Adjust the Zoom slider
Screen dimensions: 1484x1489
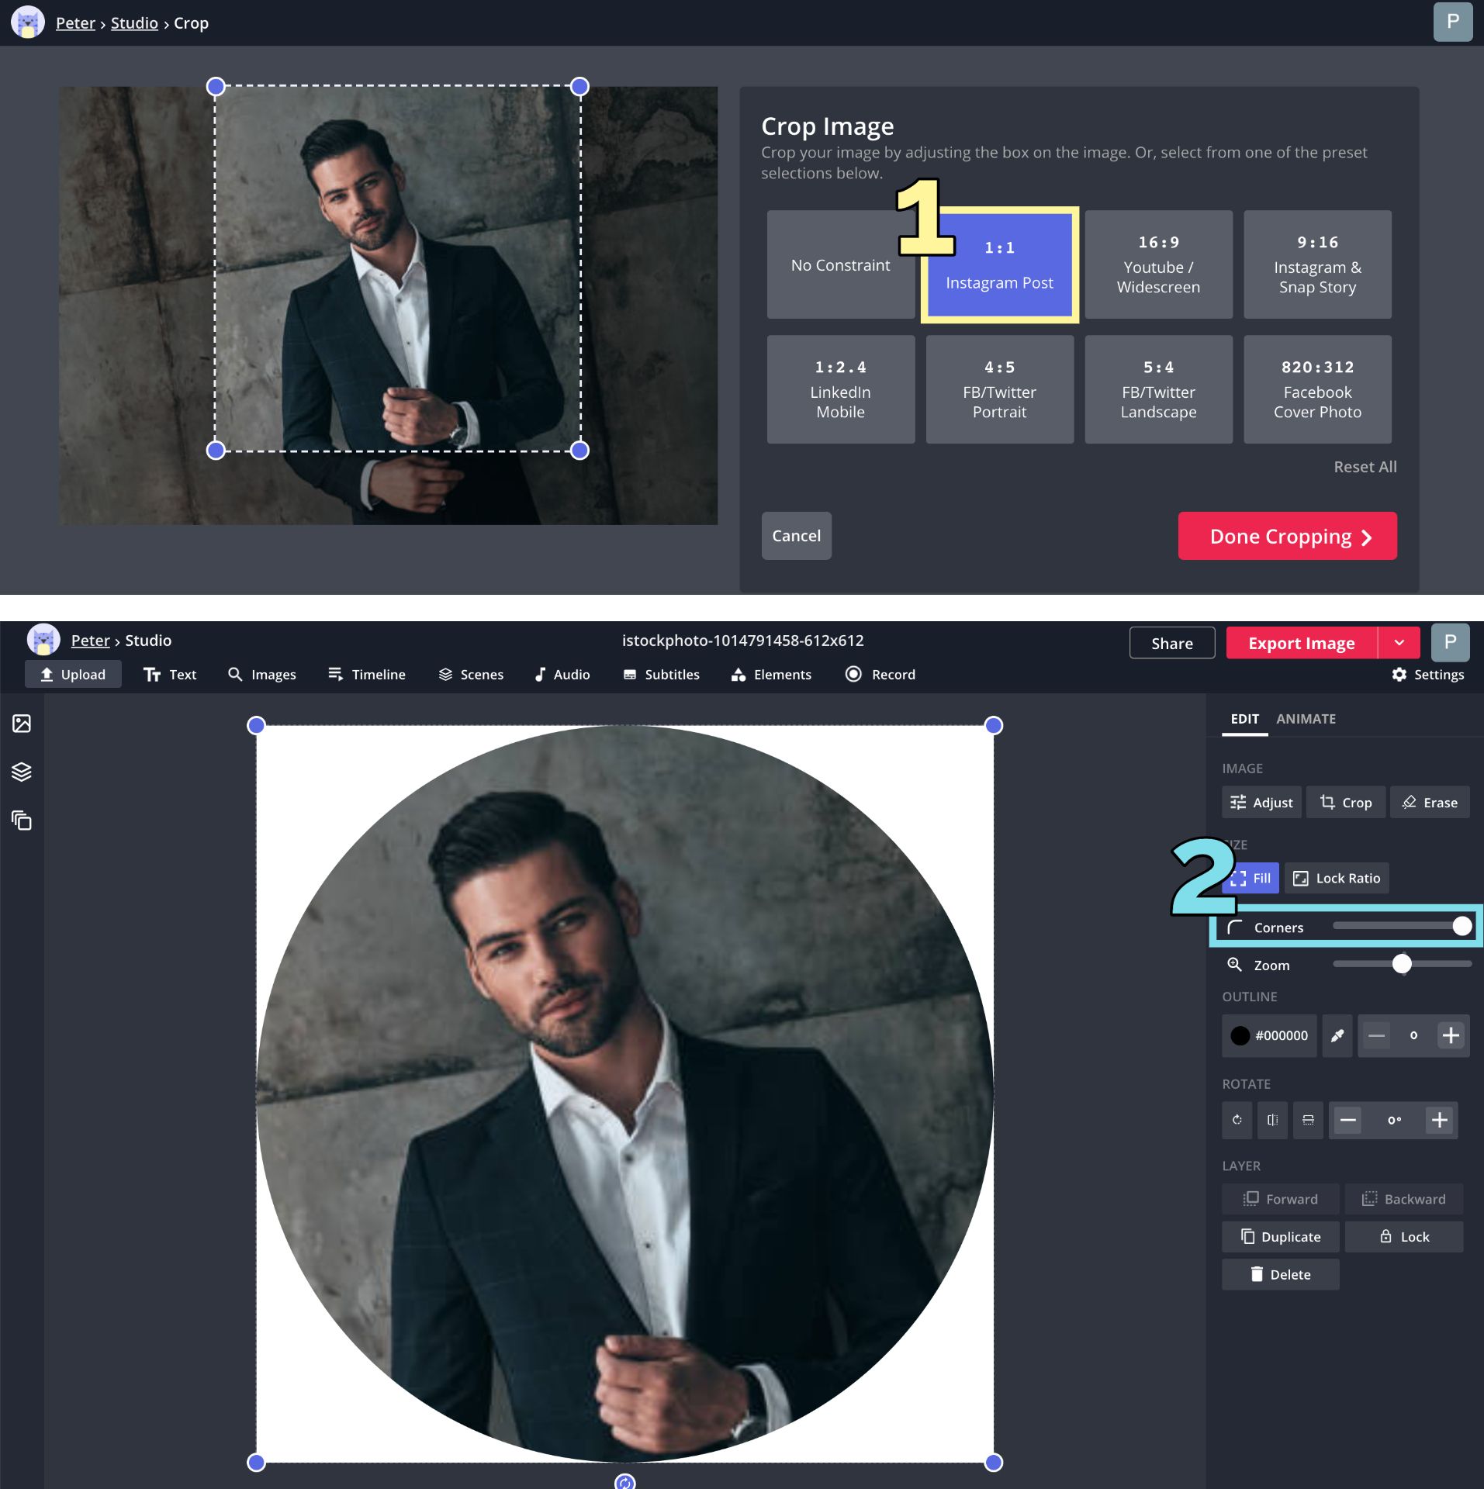[1402, 964]
